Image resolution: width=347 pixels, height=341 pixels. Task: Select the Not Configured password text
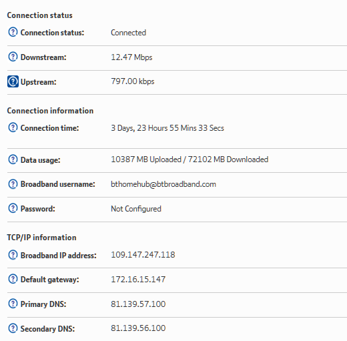(x=136, y=209)
